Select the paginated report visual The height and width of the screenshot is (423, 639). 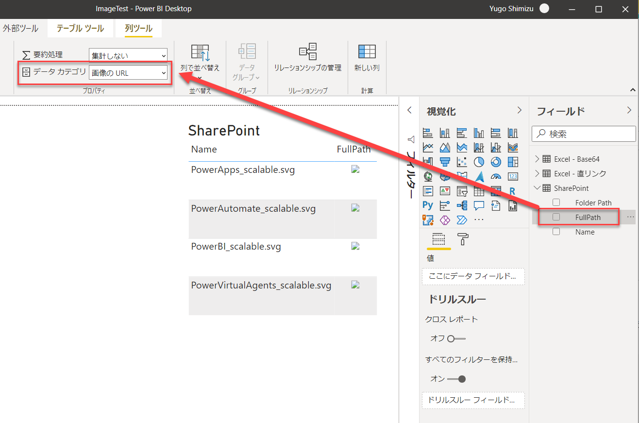[x=513, y=205]
